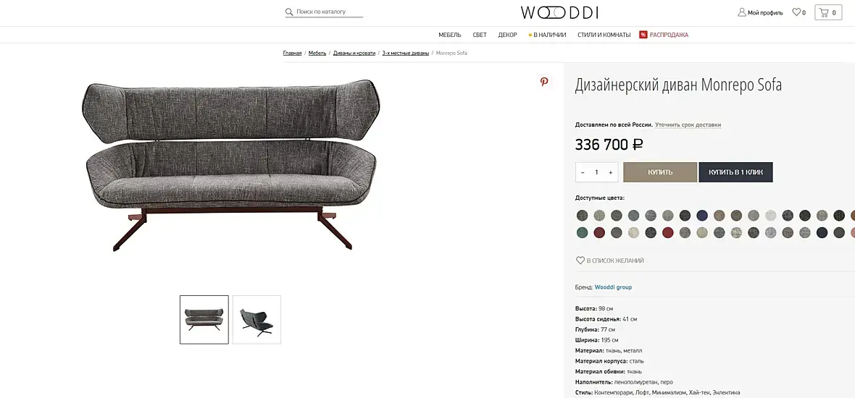Decrease quantity with minus button
This screenshot has width=855, height=398.
pos(583,173)
